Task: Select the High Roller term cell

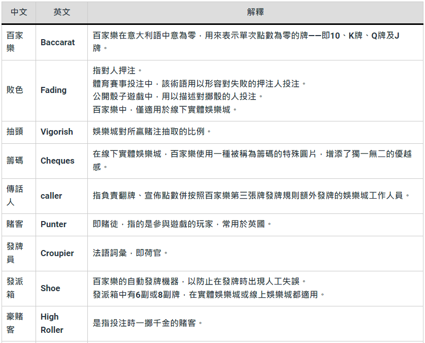Action: click(x=52, y=323)
